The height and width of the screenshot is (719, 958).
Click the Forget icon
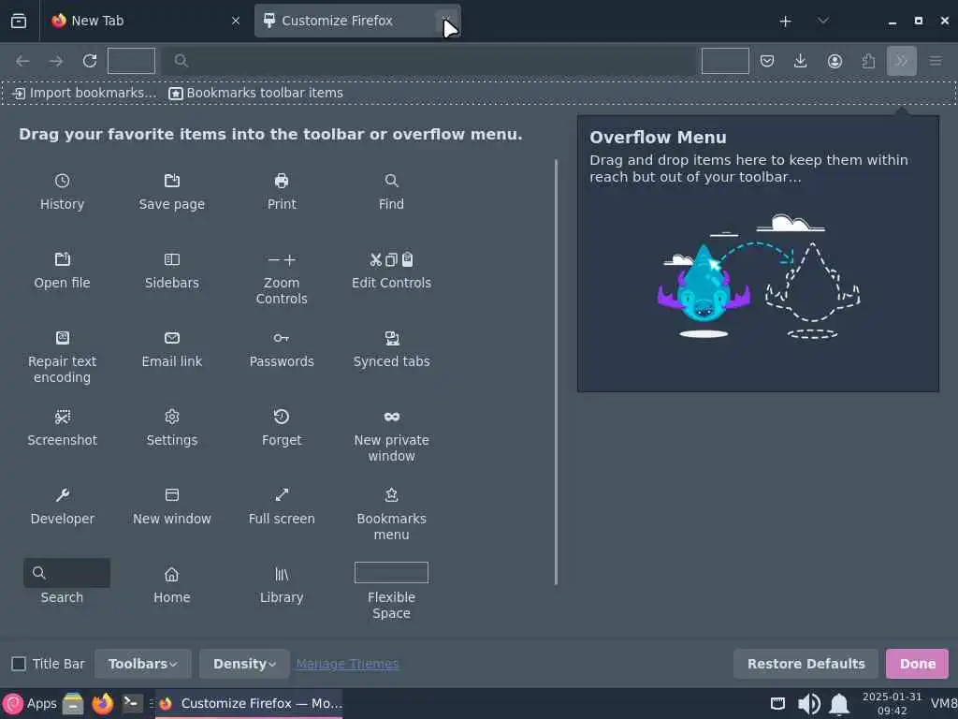pos(282,417)
